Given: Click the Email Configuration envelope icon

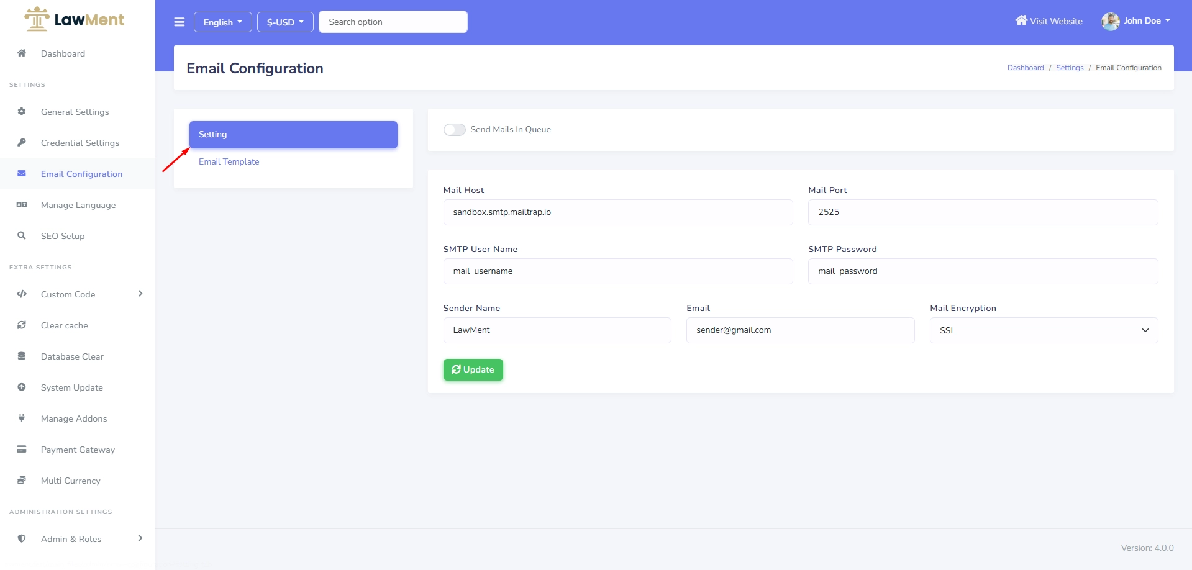Looking at the screenshot, I should pyautogui.click(x=22, y=173).
